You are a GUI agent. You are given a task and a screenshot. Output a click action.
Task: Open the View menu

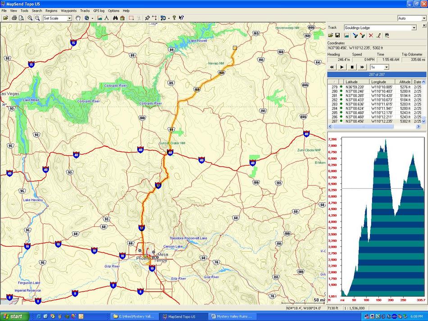pyautogui.click(x=14, y=11)
